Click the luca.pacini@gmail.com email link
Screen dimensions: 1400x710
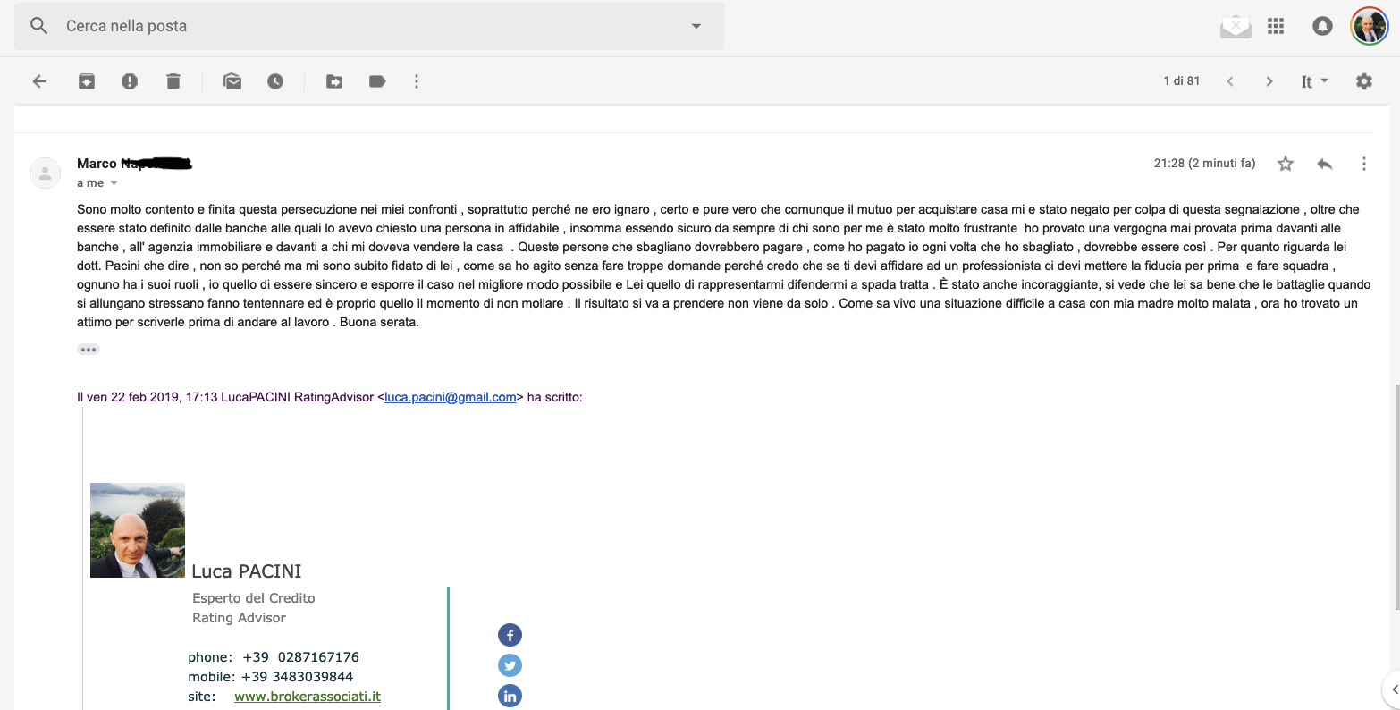pyautogui.click(x=451, y=397)
